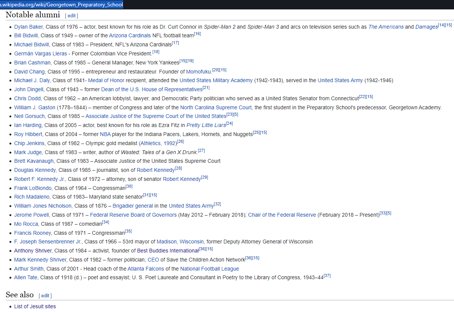Open Robert F. Kennedy Jr. link
The image size is (454, 312).
[40, 179]
